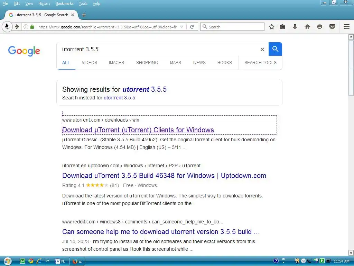Click the scrollbar down arrow

click(351, 253)
